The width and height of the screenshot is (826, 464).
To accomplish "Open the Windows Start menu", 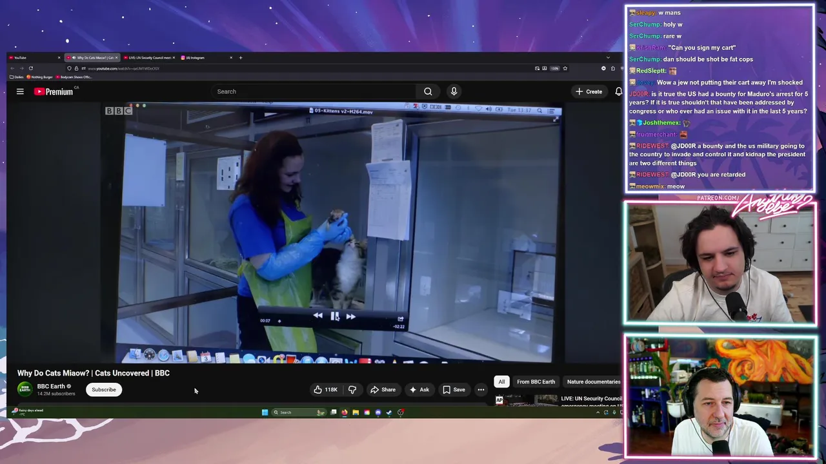I will point(265,412).
